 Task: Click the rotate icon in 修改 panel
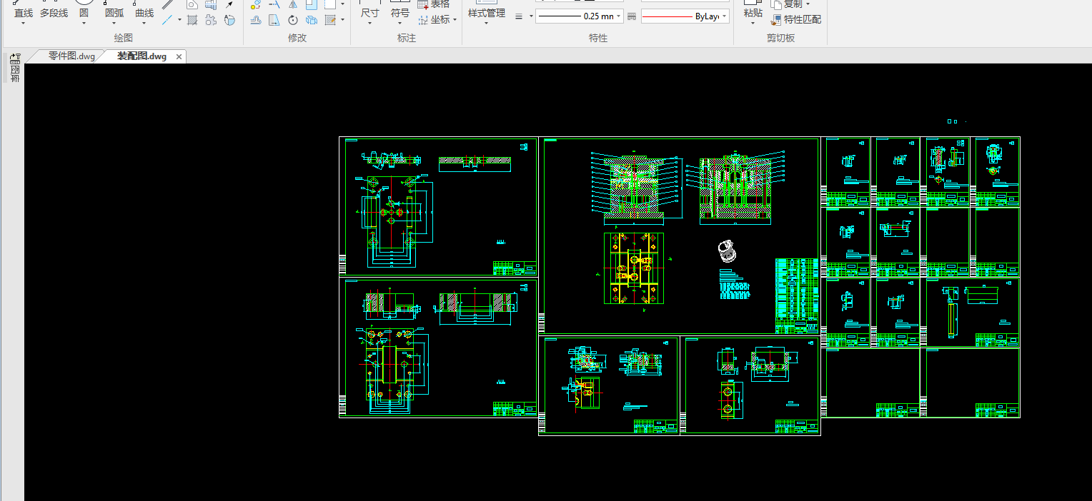[x=293, y=20]
